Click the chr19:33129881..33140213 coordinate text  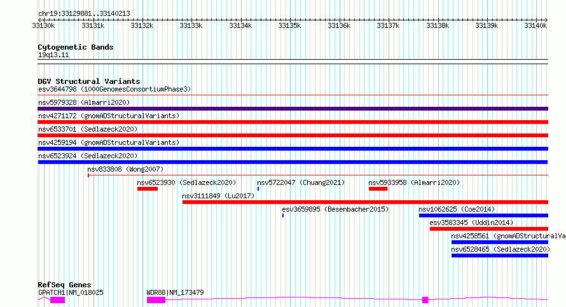(84, 13)
